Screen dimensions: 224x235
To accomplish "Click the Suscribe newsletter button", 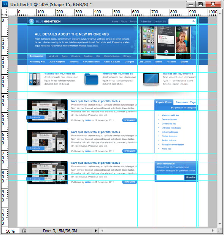I will coord(191,177).
